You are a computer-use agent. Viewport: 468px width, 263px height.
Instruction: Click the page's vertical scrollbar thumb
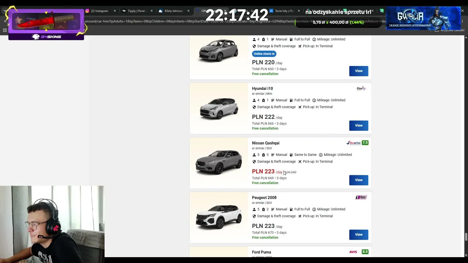click(x=466, y=237)
